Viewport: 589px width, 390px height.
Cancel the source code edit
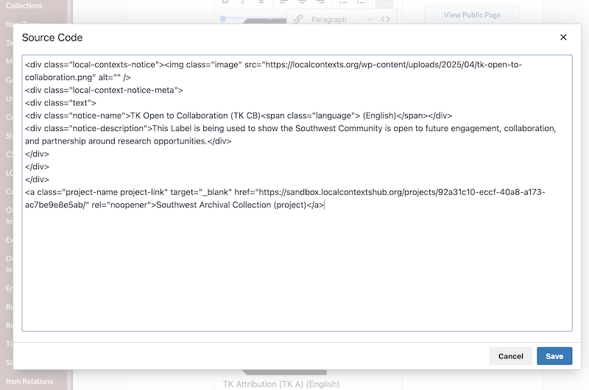point(510,356)
